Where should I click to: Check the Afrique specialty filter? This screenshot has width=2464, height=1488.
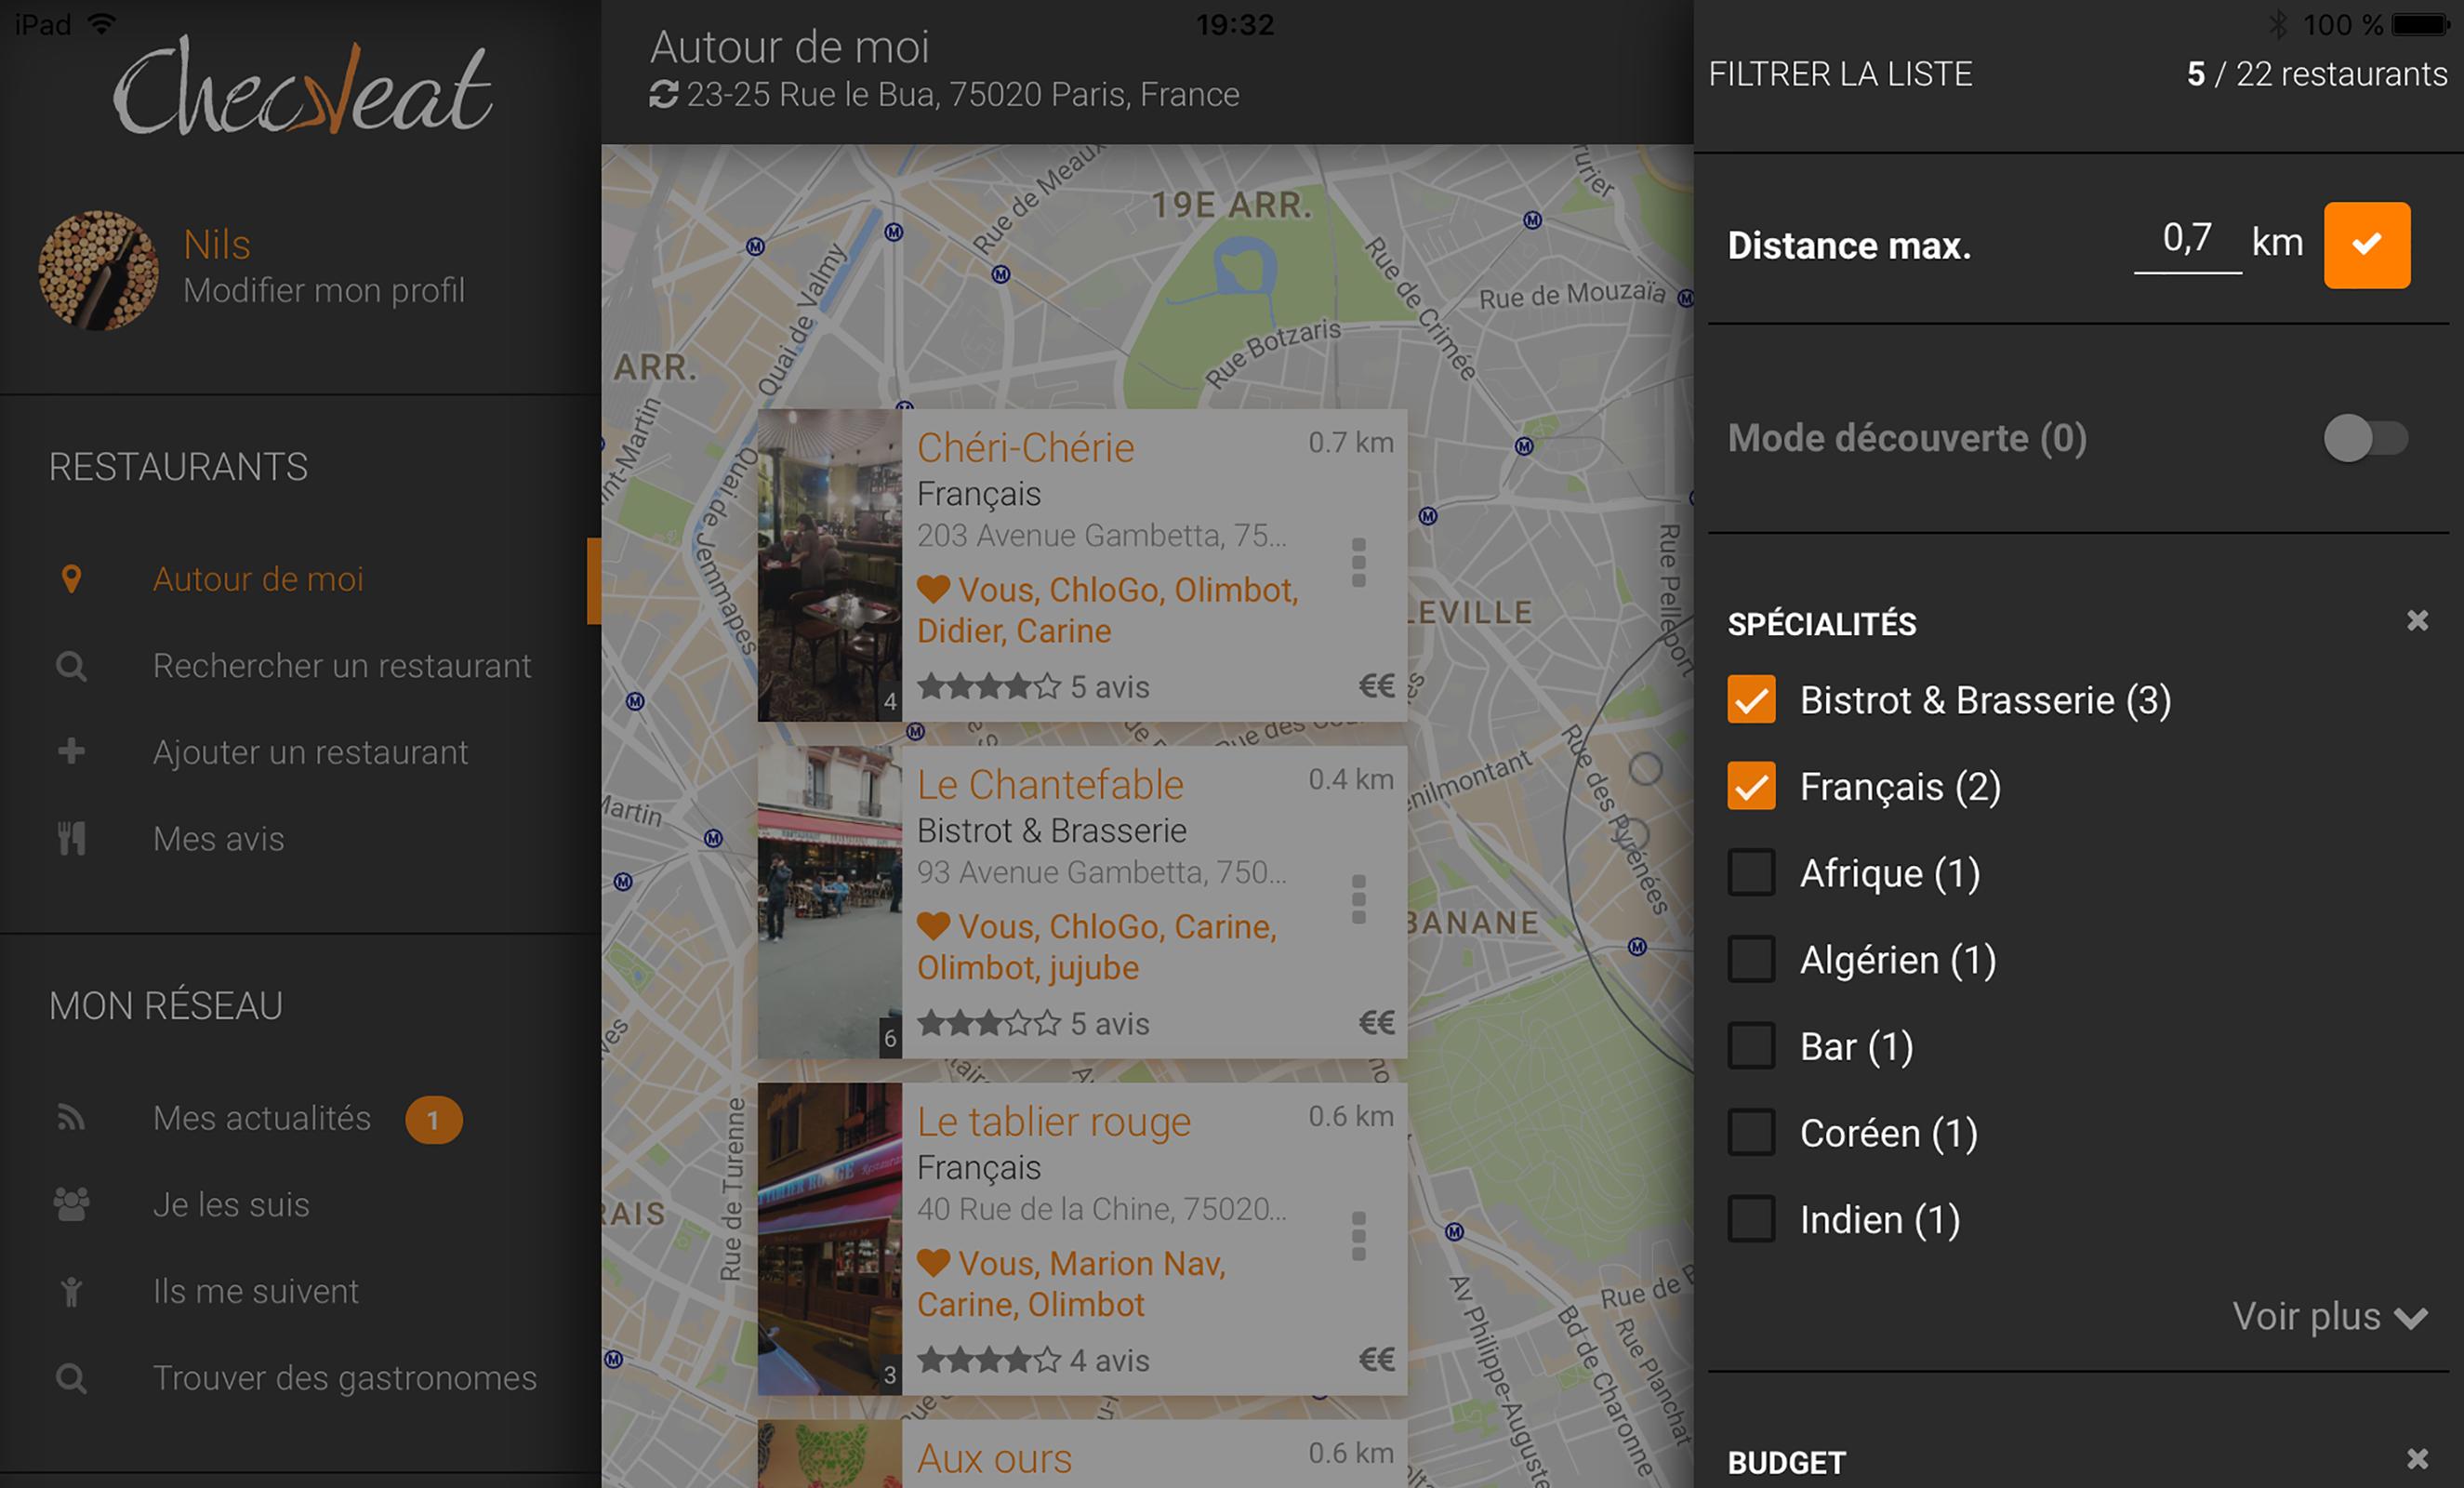1751,873
